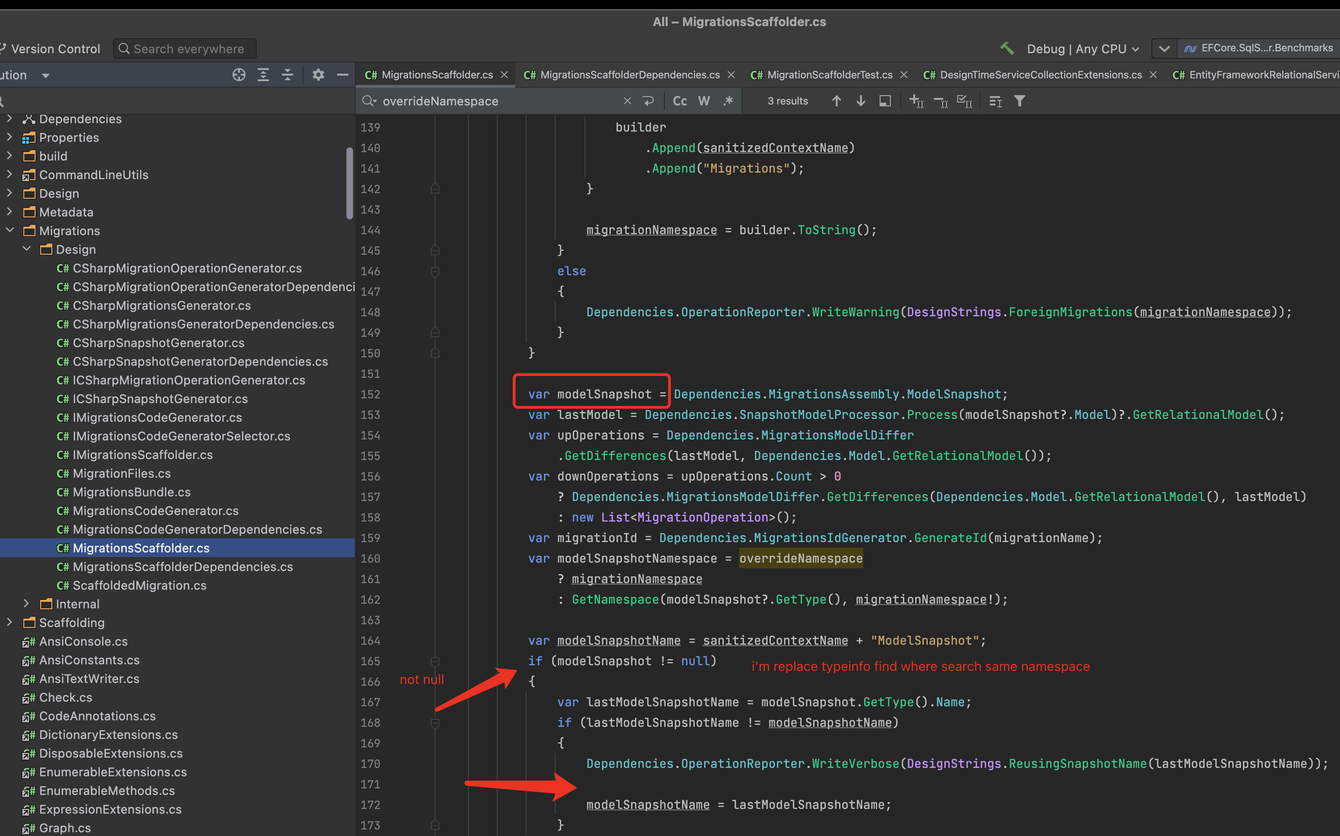Switch to MigrationsScaffolderDependencies.cs tab
Viewport: 1340px width, 836px height.
point(629,75)
